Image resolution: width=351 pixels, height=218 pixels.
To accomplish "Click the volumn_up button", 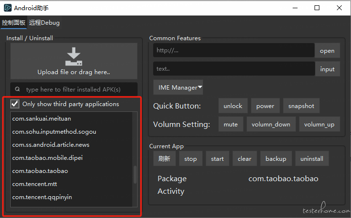I will coord(319,125).
